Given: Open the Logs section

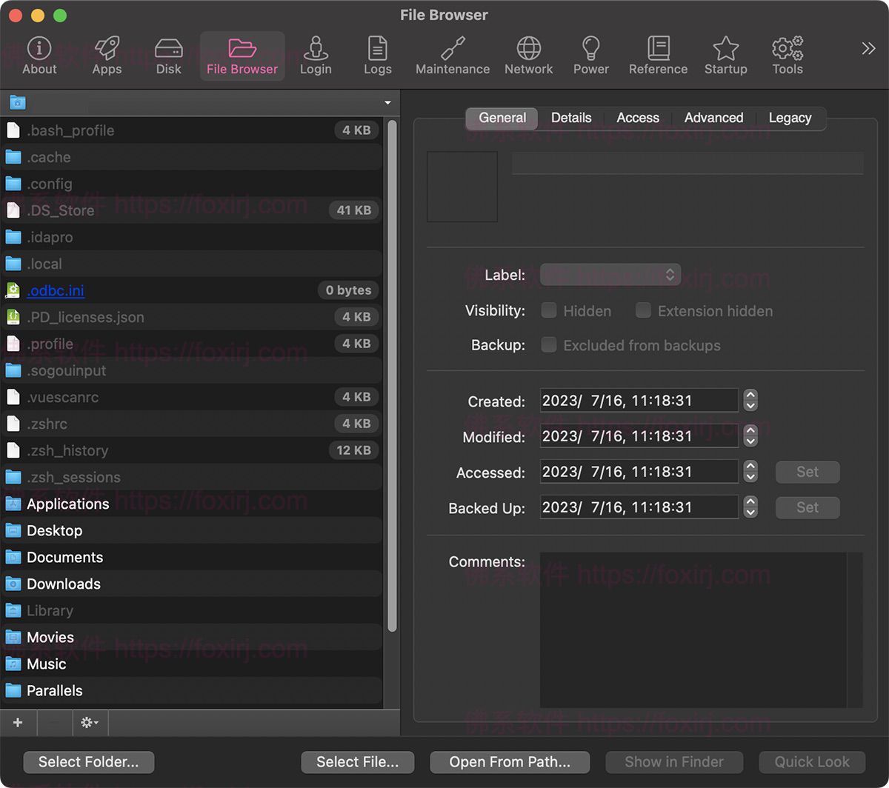Looking at the screenshot, I should tap(378, 56).
